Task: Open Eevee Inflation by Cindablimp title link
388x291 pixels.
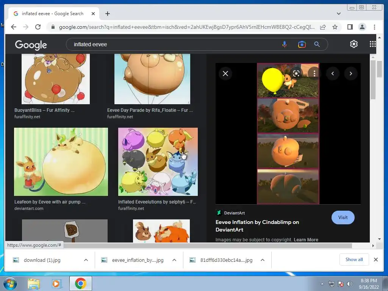Action: click(257, 226)
